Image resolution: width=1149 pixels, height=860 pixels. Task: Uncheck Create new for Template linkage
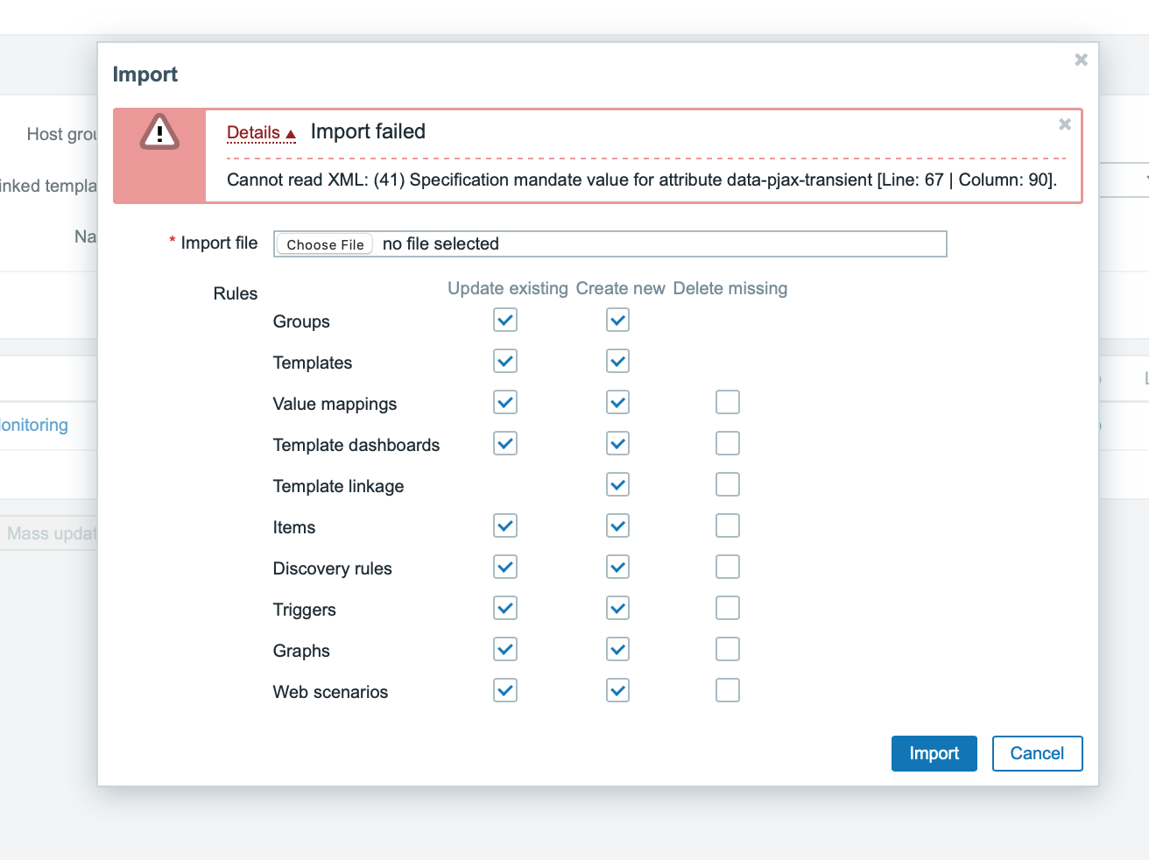[617, 485]
